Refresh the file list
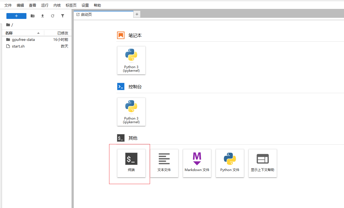The height and width of the screenshot is (208, 344). [x=53, y=16]
